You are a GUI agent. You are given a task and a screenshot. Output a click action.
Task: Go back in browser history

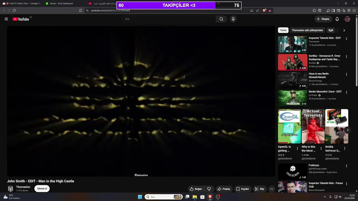tap(4, 10)
